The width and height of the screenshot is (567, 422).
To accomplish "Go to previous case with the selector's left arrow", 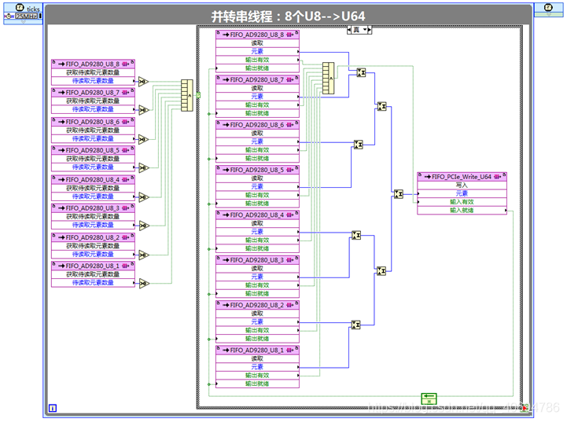I will coord(349,30).
